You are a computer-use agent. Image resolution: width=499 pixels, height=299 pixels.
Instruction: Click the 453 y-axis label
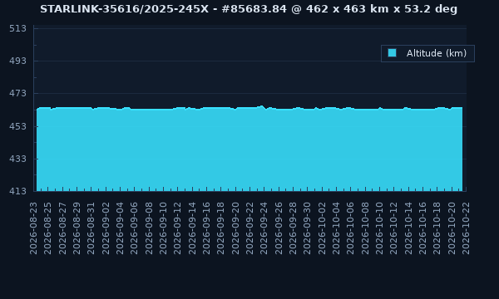point(17,126)
